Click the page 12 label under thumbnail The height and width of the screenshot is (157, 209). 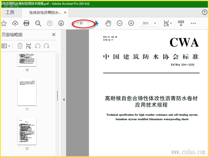[27, 148]
